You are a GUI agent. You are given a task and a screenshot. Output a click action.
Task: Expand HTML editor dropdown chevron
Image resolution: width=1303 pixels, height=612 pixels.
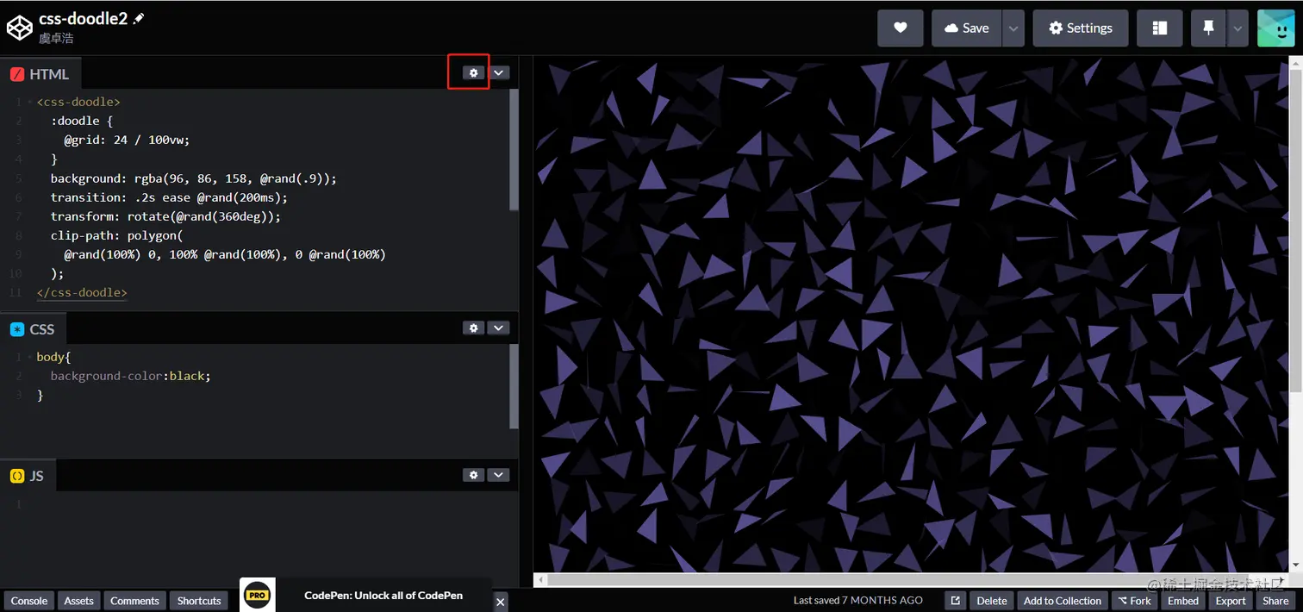coord(498,72)
